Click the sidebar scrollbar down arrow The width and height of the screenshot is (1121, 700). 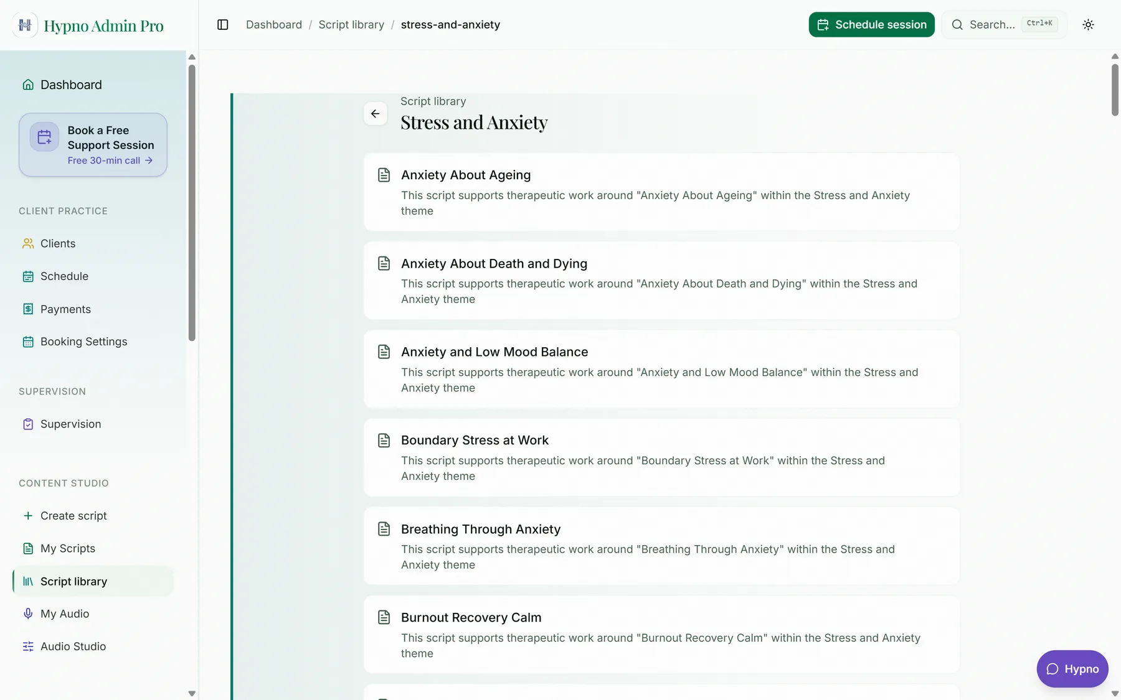click(x=192, y=693)
